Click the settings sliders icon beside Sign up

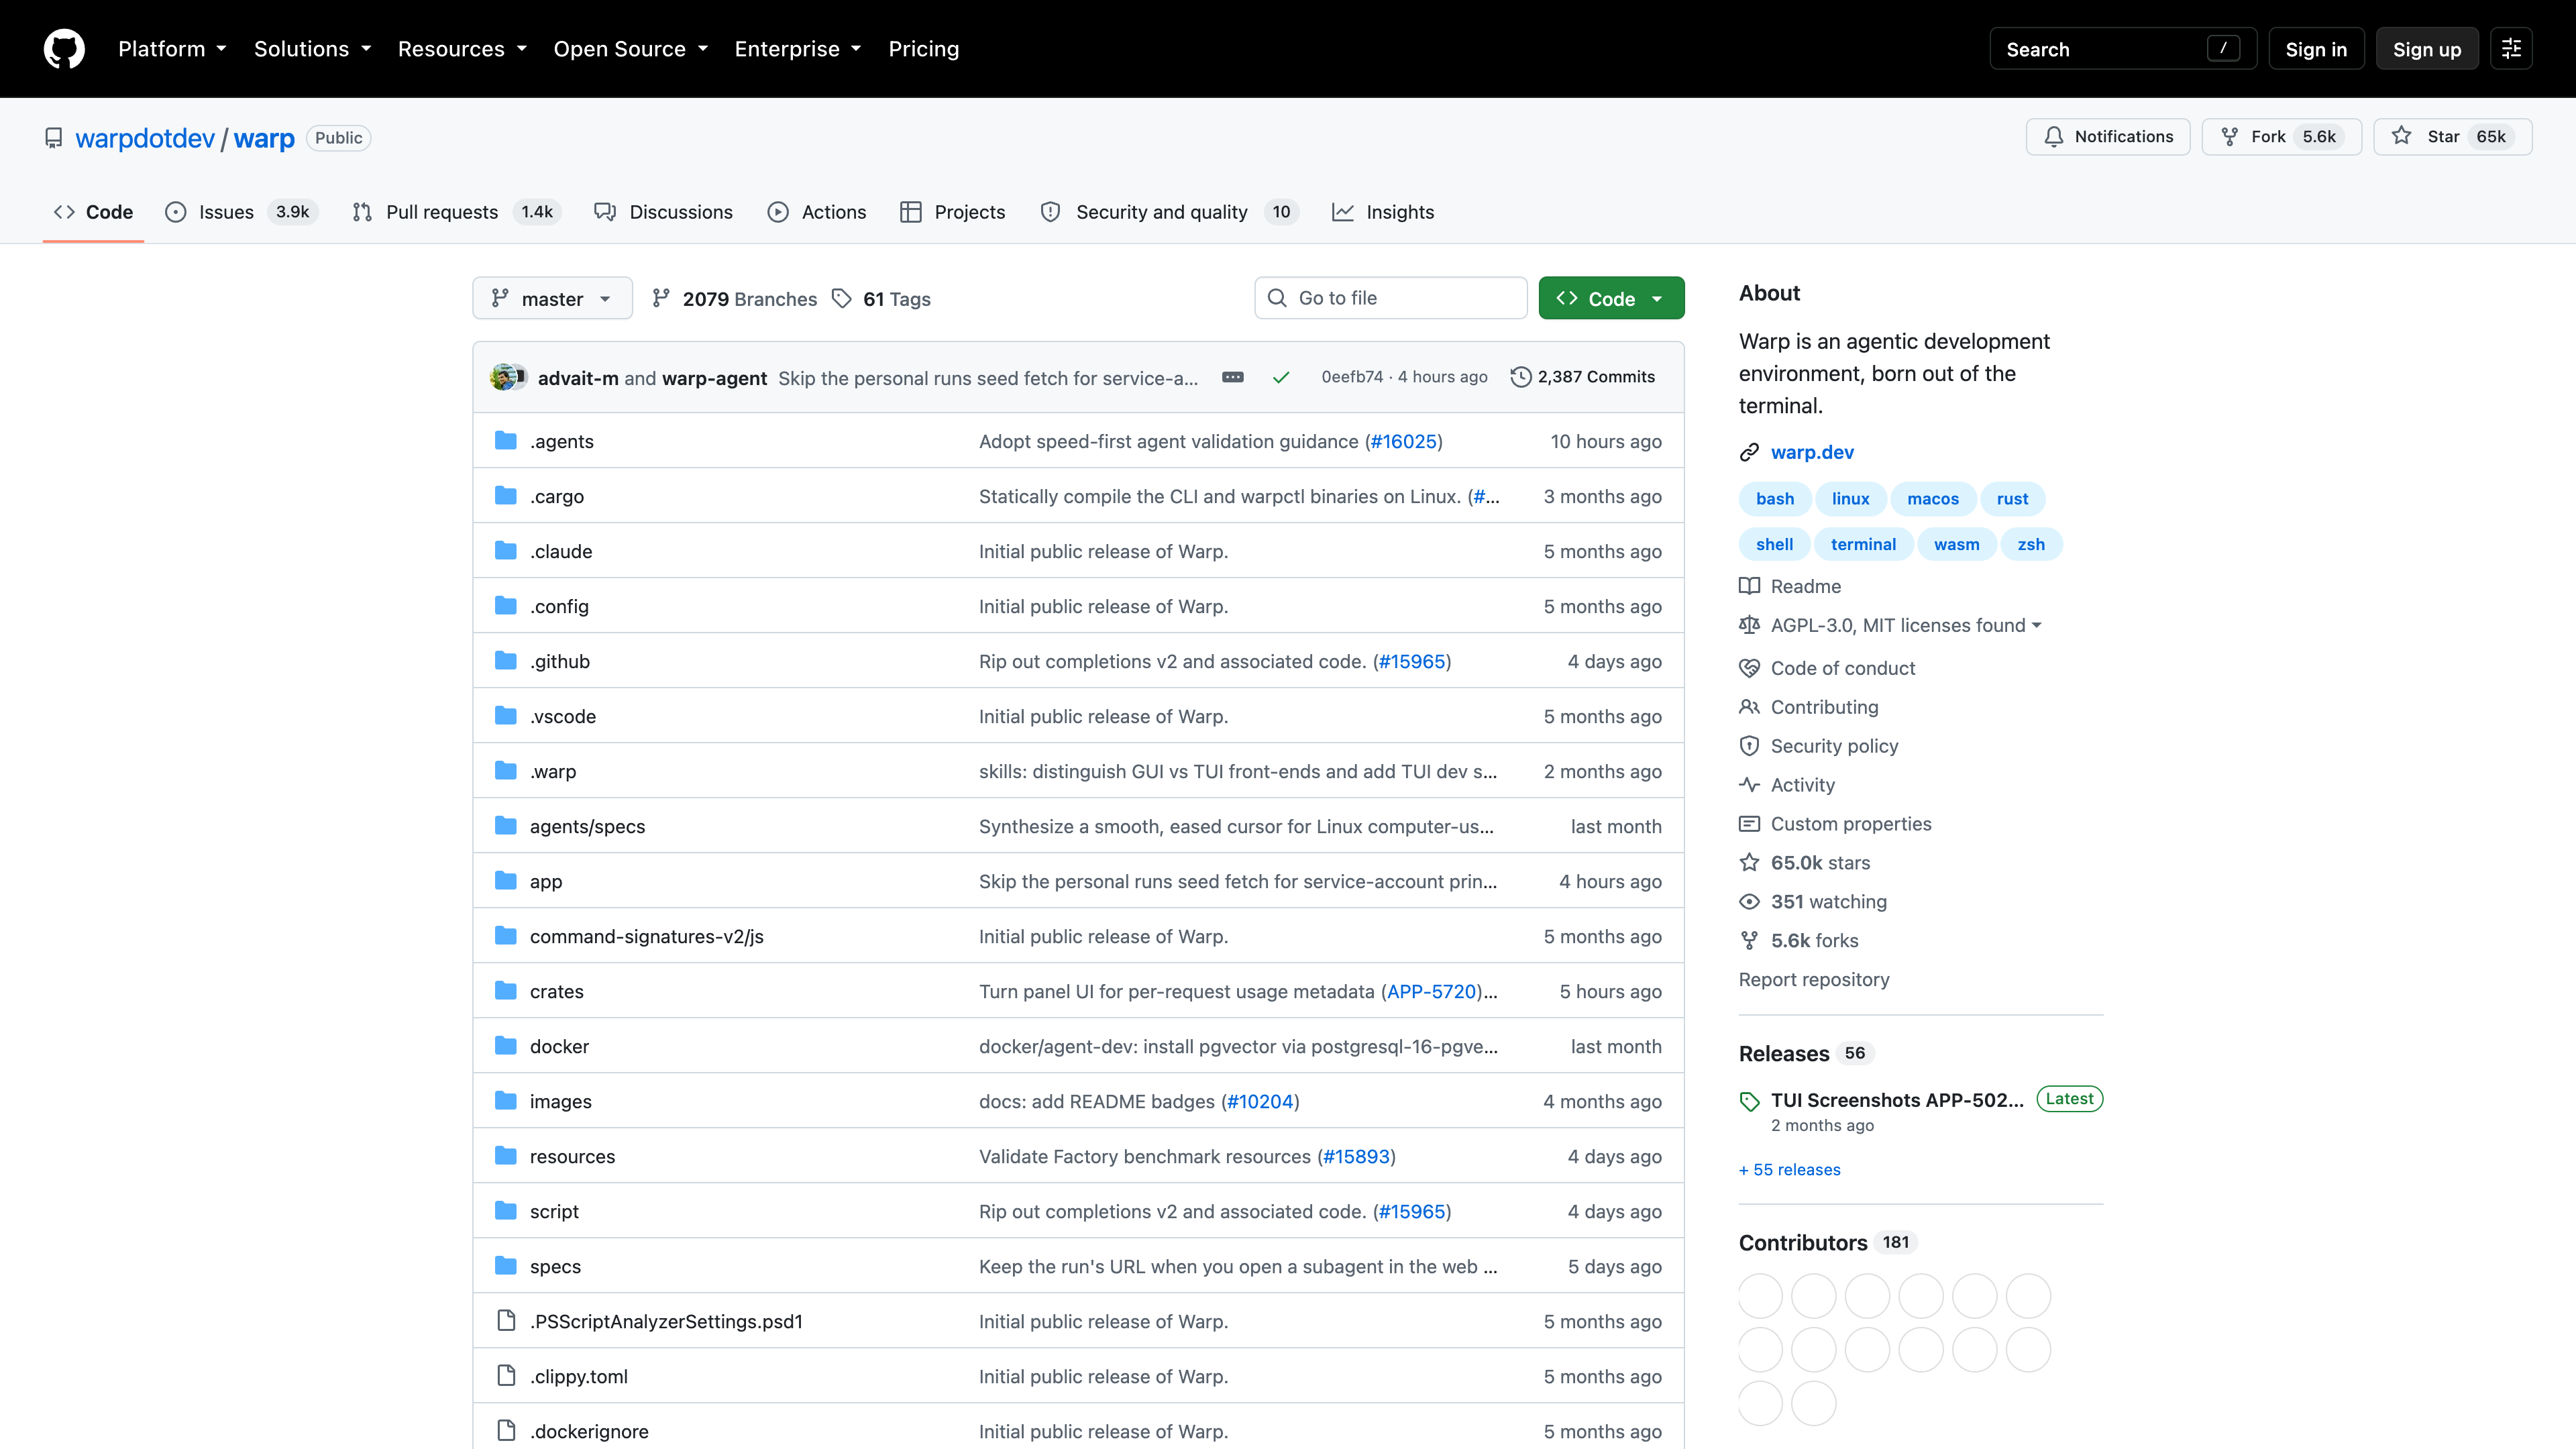coord(2511,49)
